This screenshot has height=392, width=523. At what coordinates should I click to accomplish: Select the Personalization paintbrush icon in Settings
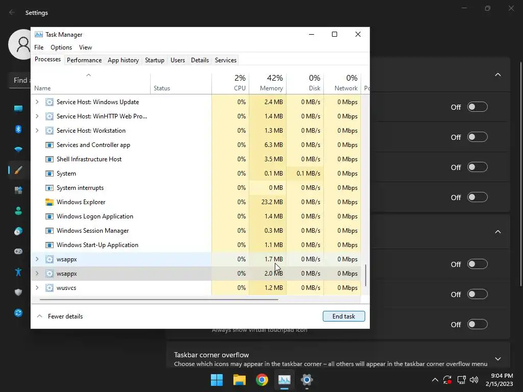(18, 170)
